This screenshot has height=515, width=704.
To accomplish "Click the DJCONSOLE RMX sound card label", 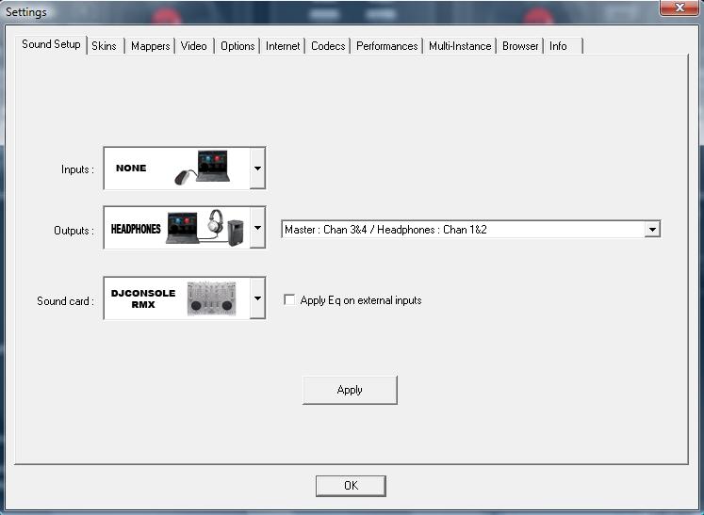I will [x=143, y=298].
